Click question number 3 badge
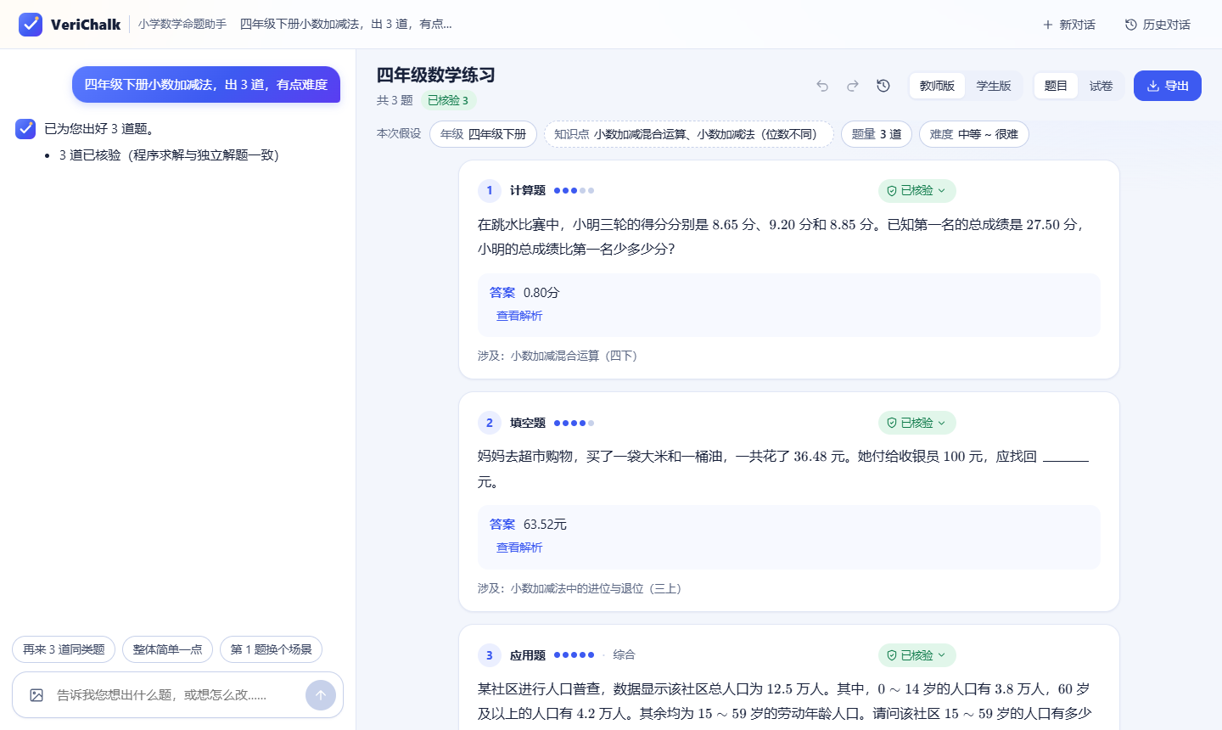1222x730 pixels. coord(490,655)
